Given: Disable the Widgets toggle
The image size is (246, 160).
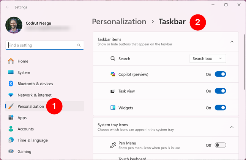Looking at the screenshot, I should [x=220, y=108].
